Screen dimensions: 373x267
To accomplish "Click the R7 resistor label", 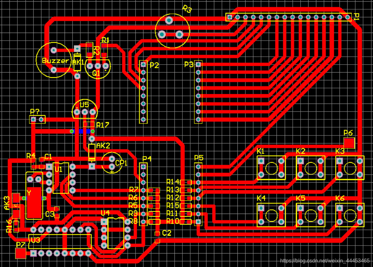I will (134, 190).
